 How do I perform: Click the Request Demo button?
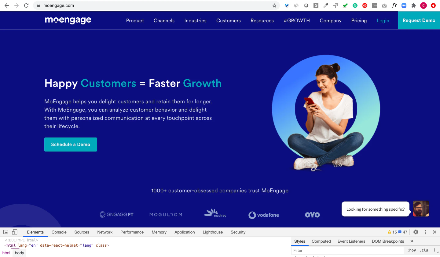point(419,20)
